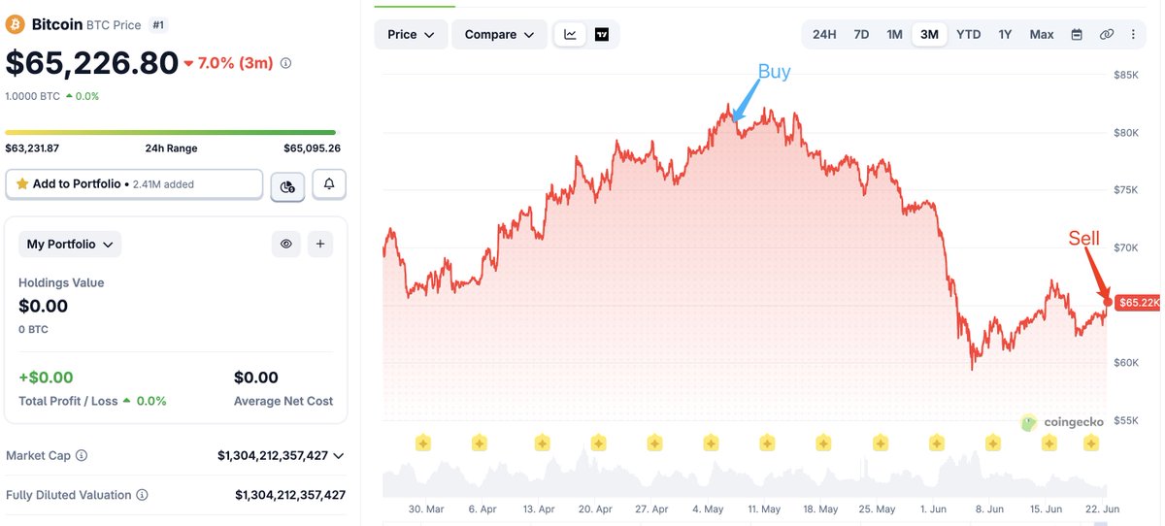Click the info icon next to Market Cap

pos(82,455)
